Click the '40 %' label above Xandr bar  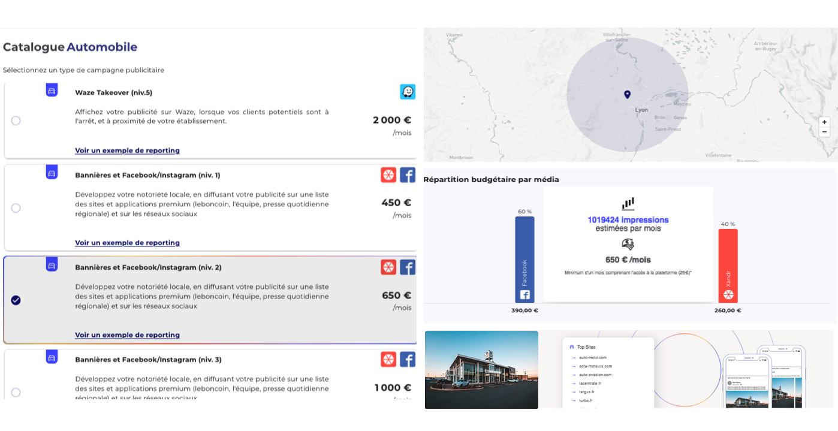coord(728,224)
